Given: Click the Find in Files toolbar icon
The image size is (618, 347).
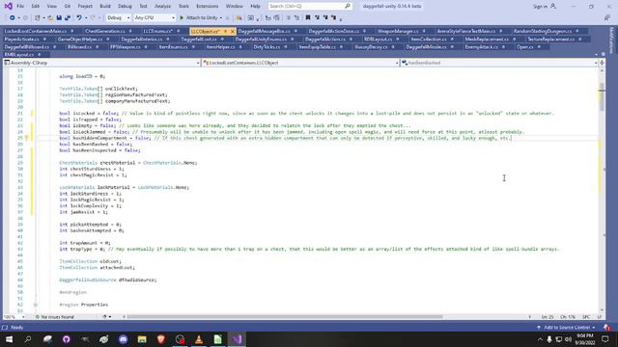Looking at the screenshot, I should coord(239,17).
